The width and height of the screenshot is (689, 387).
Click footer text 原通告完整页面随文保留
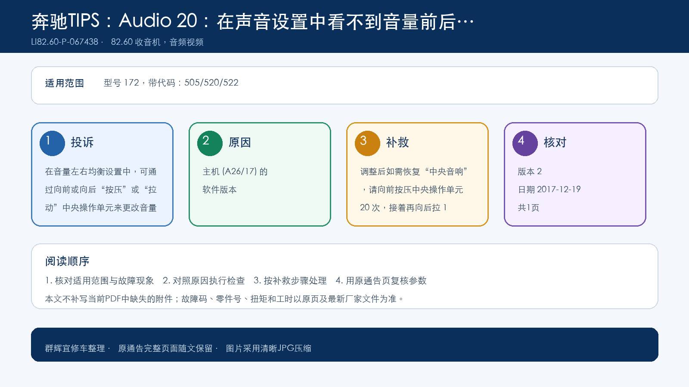tap(165, 348)
